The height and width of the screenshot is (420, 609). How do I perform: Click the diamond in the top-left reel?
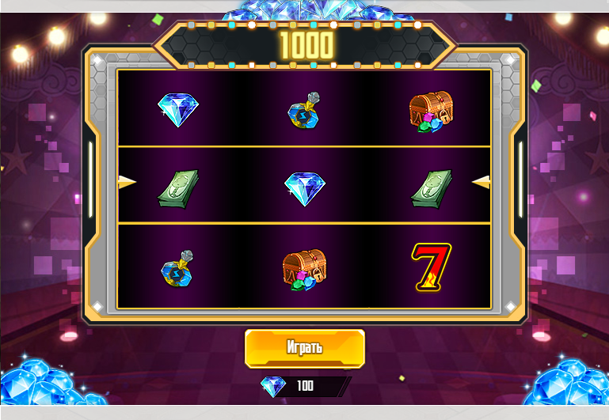(x=178, y=110)
